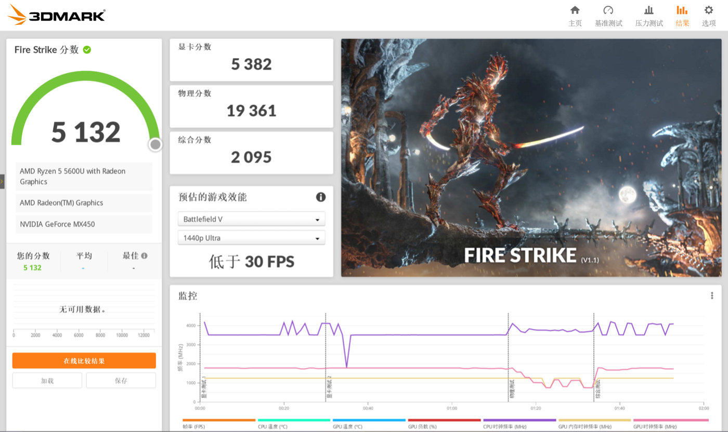728x432 pixels.
Task: Click AMD Radeon(TM) Graphics entry
Action: [84, 203]
